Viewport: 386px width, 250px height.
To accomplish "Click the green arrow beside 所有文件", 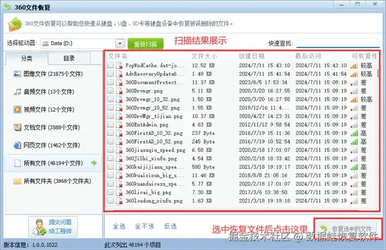I will coord(94,163).
